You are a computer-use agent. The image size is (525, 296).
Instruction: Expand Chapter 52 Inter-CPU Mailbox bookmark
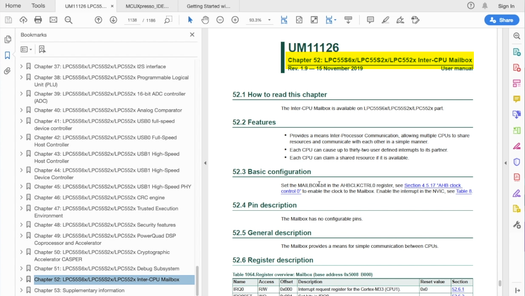click(x=21, y=279)
